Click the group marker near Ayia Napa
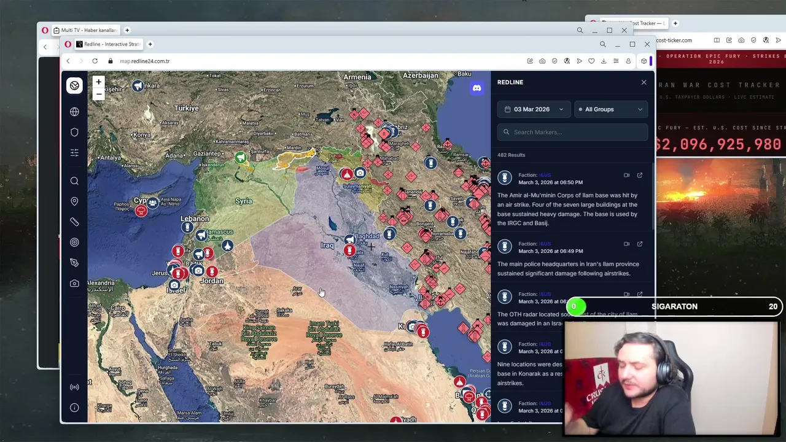 (152, 203)
